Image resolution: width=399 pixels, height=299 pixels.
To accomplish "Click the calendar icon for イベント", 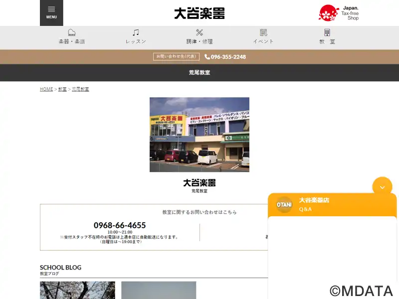I will tap(263, 32).
